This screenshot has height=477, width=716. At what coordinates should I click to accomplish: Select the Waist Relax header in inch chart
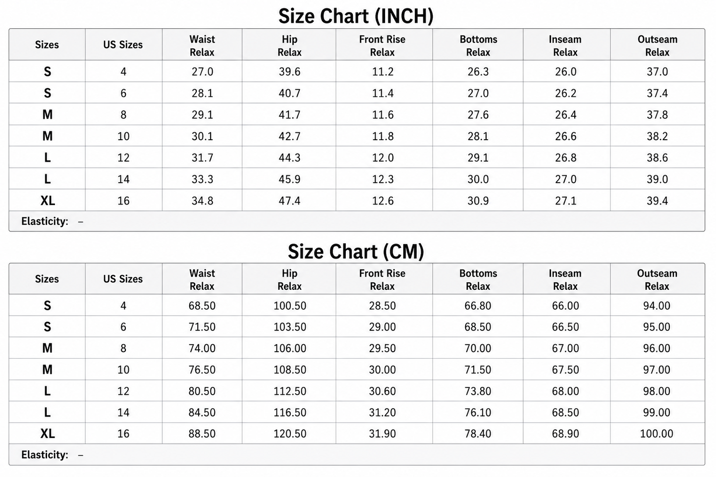(x=202, y=46)
